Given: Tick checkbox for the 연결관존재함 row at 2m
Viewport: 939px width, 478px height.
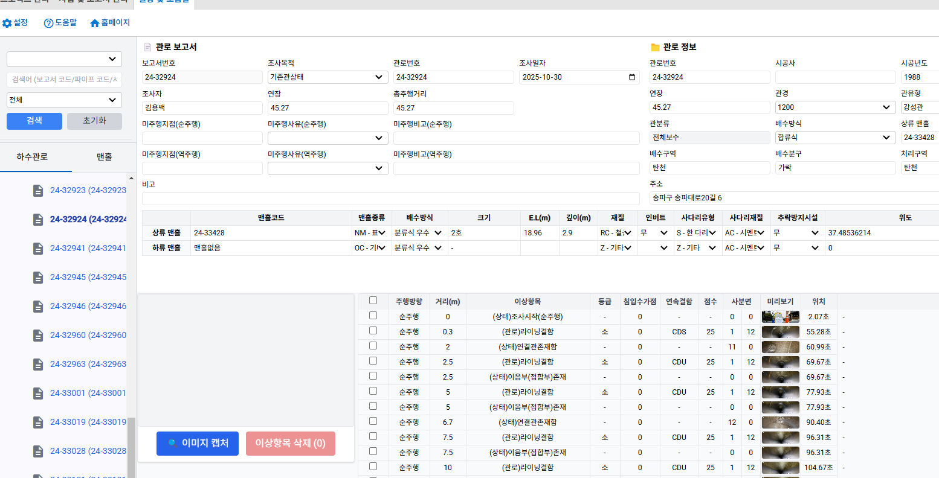Looking at the screenshot, I should (373, 346).
